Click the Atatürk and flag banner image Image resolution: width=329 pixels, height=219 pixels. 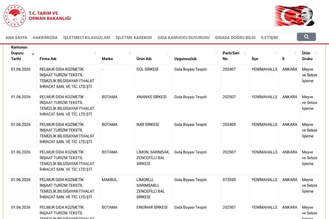[294, 16]
